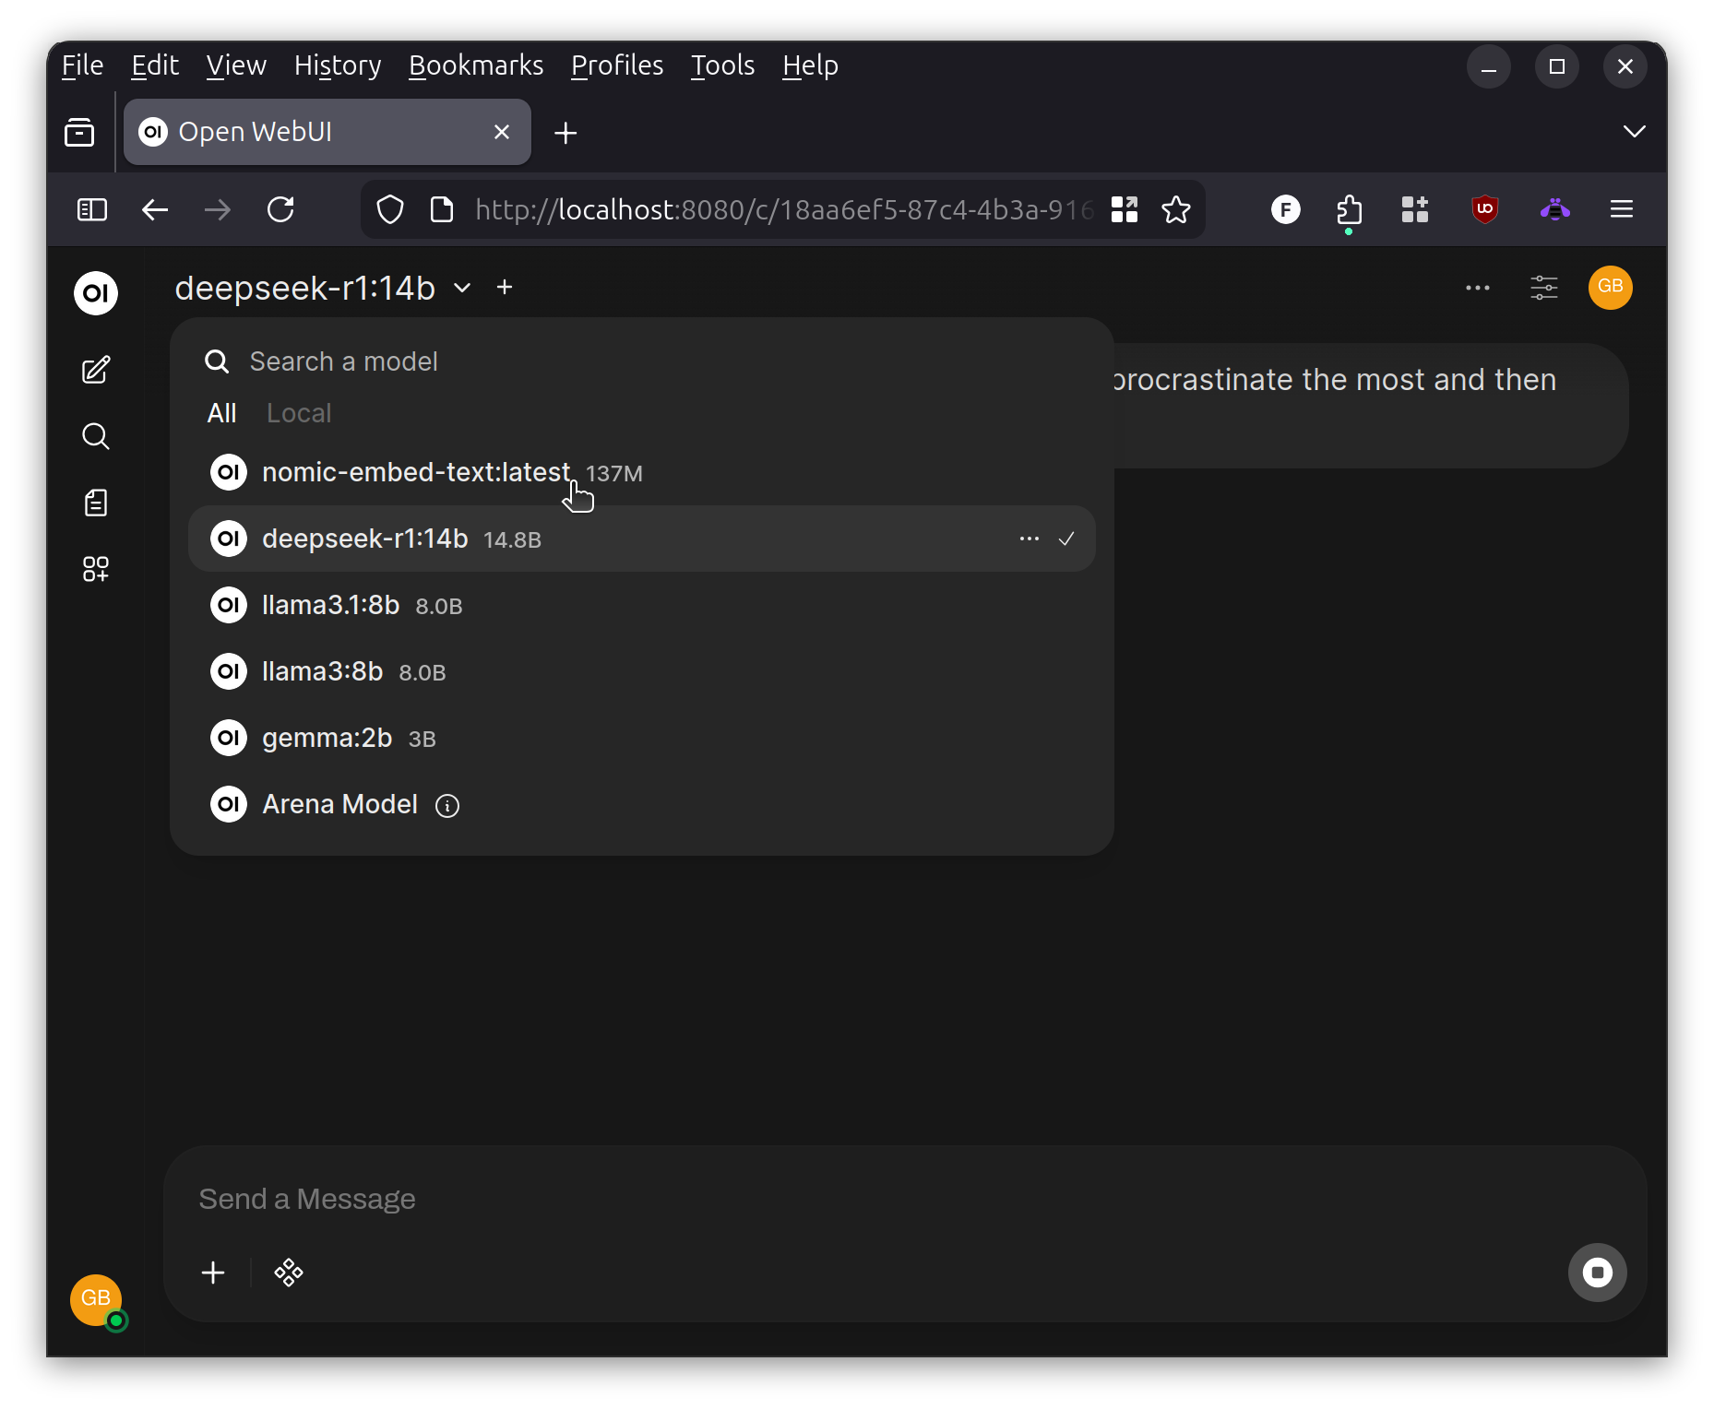Toggle tracking protection shield in address bar
Viewport: 1714px width, 1409px height.
pos(389,209)
